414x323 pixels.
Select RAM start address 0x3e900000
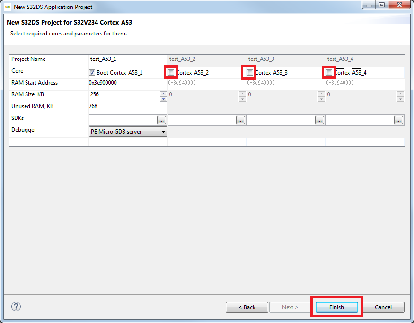pyautogui.click(x=103, y=83)
